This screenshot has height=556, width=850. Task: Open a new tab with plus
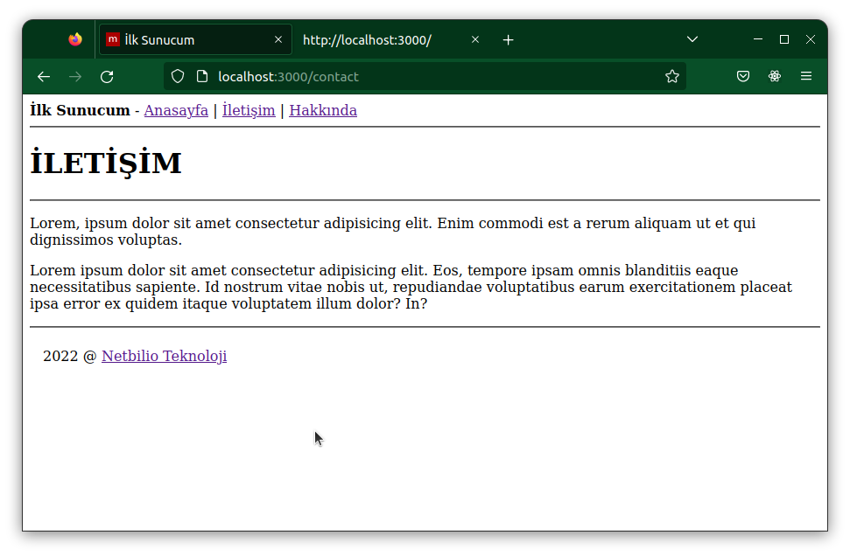pos(508,40)
